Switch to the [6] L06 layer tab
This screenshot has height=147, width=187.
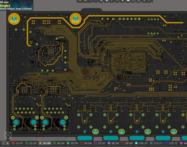(x=86, y=143)
